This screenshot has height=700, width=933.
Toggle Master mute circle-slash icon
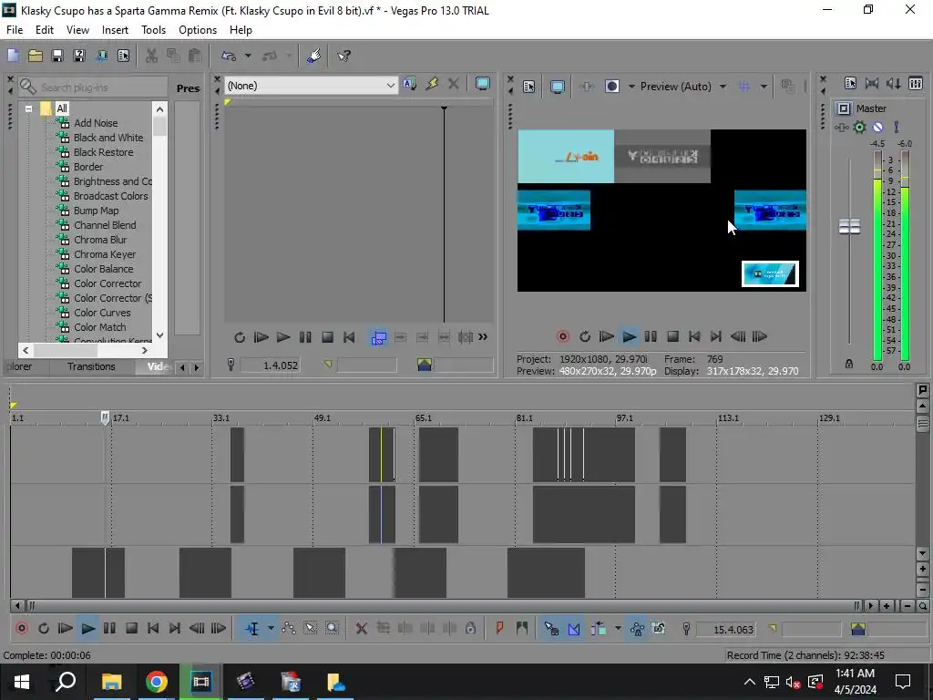tap(877, 127)
